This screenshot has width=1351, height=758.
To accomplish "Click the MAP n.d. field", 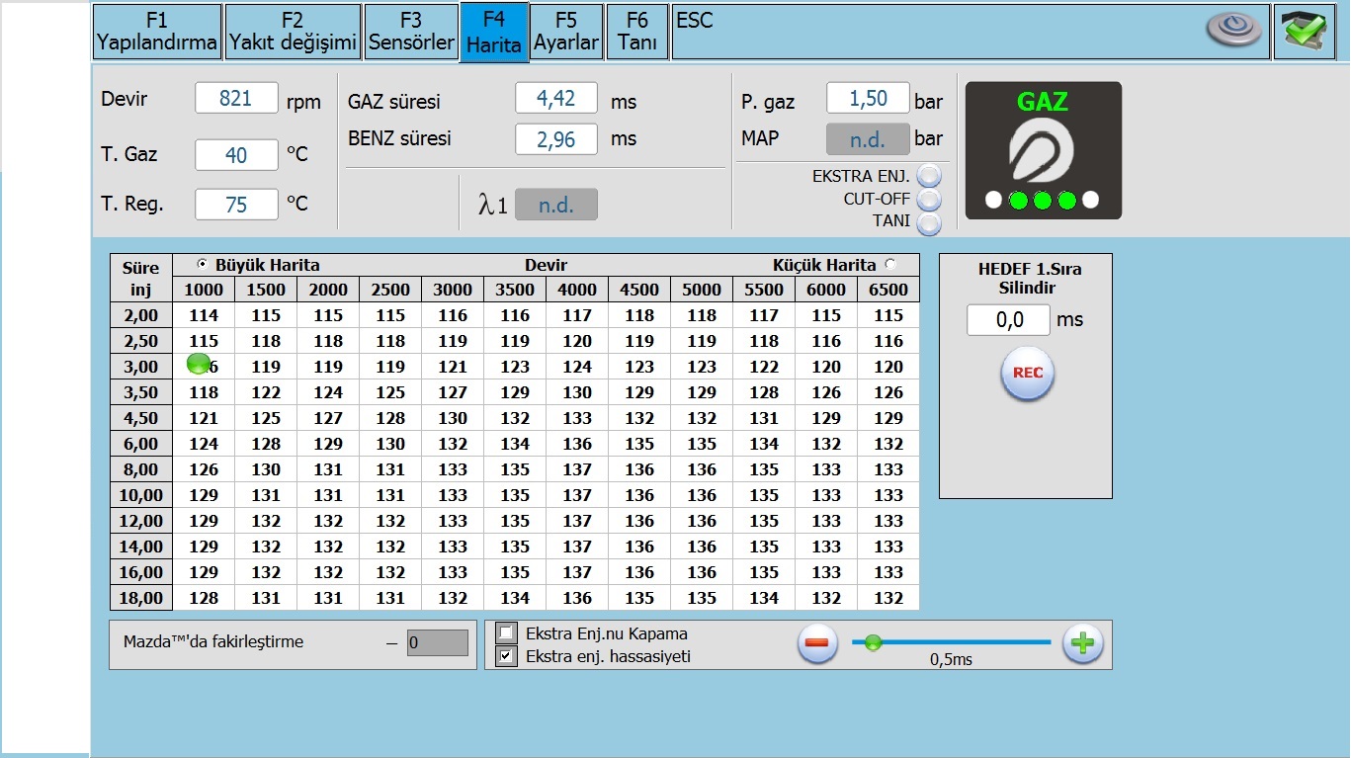I will click(868, 139).
